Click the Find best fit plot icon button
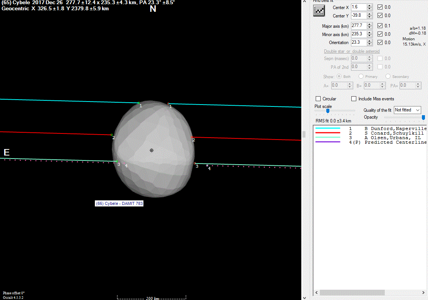 click(319, 11)
